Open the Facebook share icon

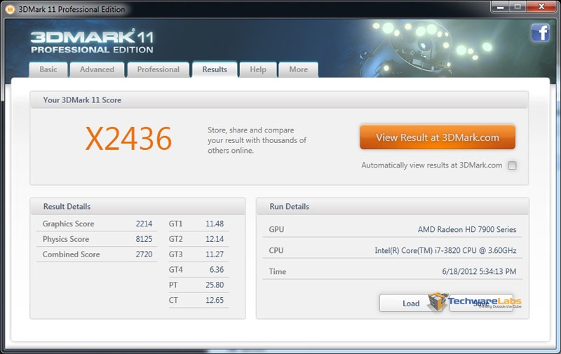[x=540, y=33]
